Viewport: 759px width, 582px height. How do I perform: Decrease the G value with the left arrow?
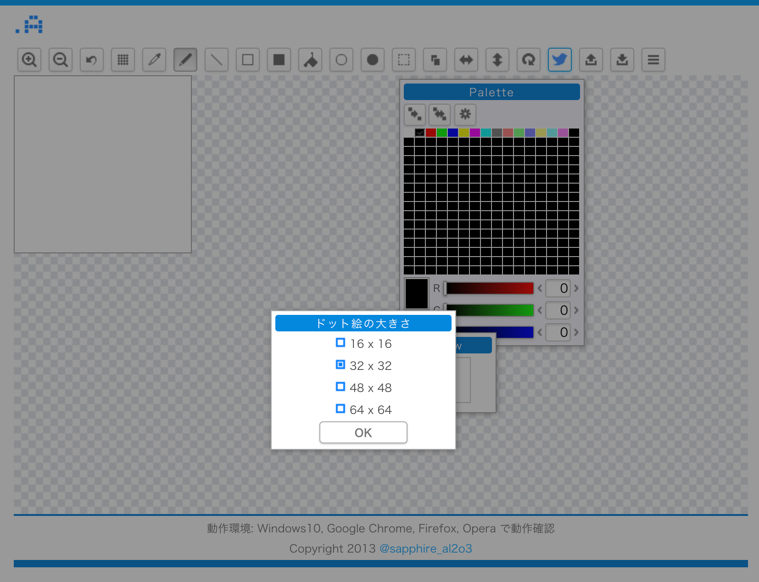pyautogui.click(x=540, y=310)
